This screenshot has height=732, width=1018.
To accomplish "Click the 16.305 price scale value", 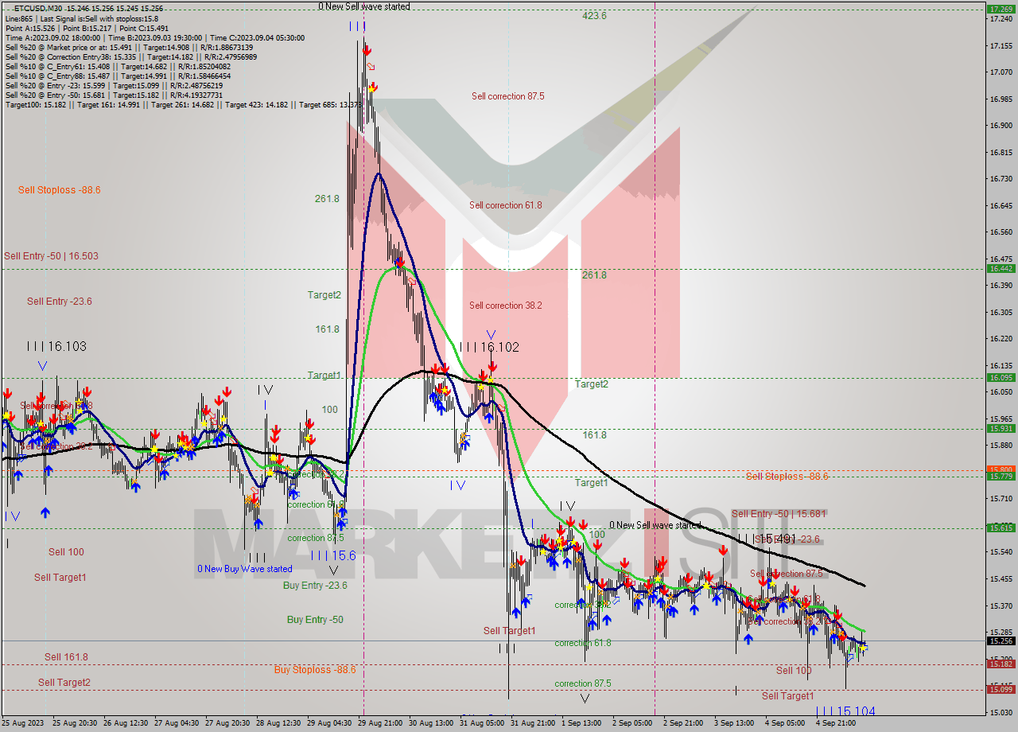I will 1001,312.
